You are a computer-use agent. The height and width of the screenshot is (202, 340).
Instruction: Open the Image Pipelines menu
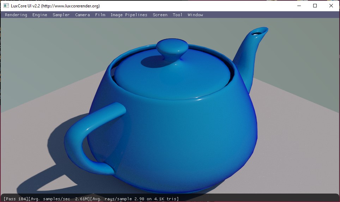click(129, 15)
